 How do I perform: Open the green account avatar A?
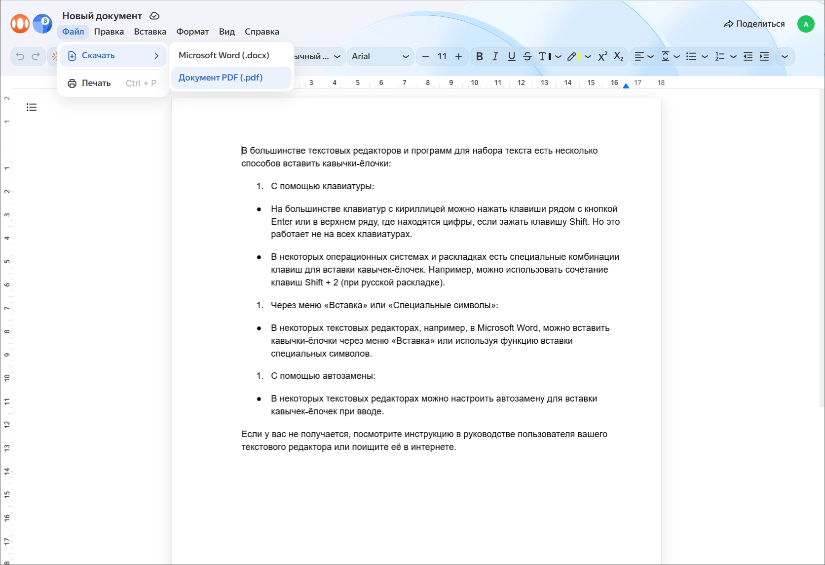(x=806, y=24)
